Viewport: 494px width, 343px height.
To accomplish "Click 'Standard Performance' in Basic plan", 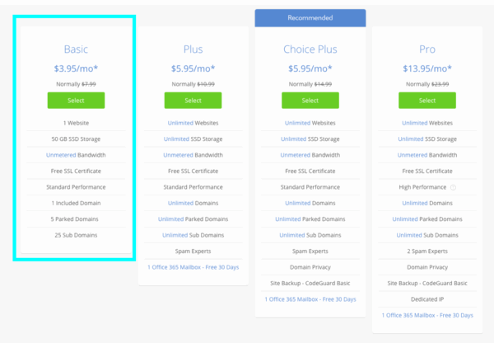I will [76, 187].
